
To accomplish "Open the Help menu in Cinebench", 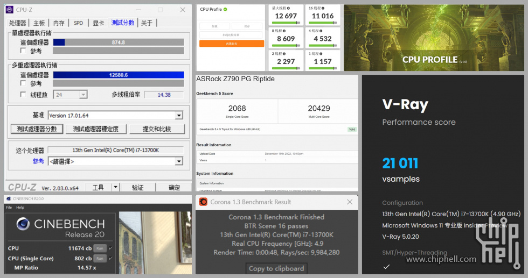I will coord(20,208).
